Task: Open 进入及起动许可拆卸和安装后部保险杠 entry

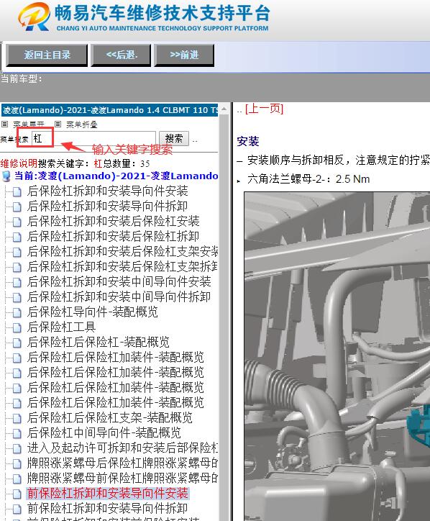Action: [x=122, y=448]
